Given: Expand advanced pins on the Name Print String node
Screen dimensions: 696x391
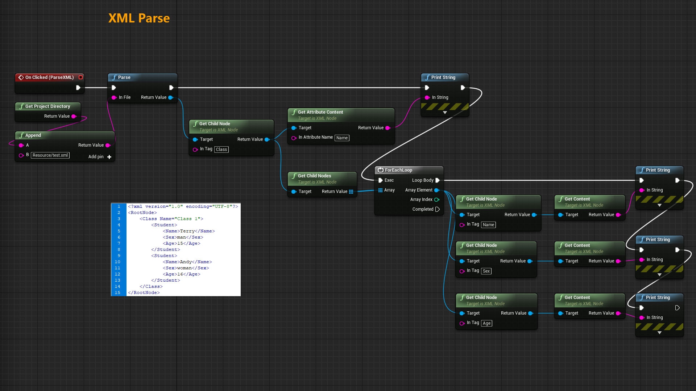Looking at the screenshot, I should coord(659,205).
